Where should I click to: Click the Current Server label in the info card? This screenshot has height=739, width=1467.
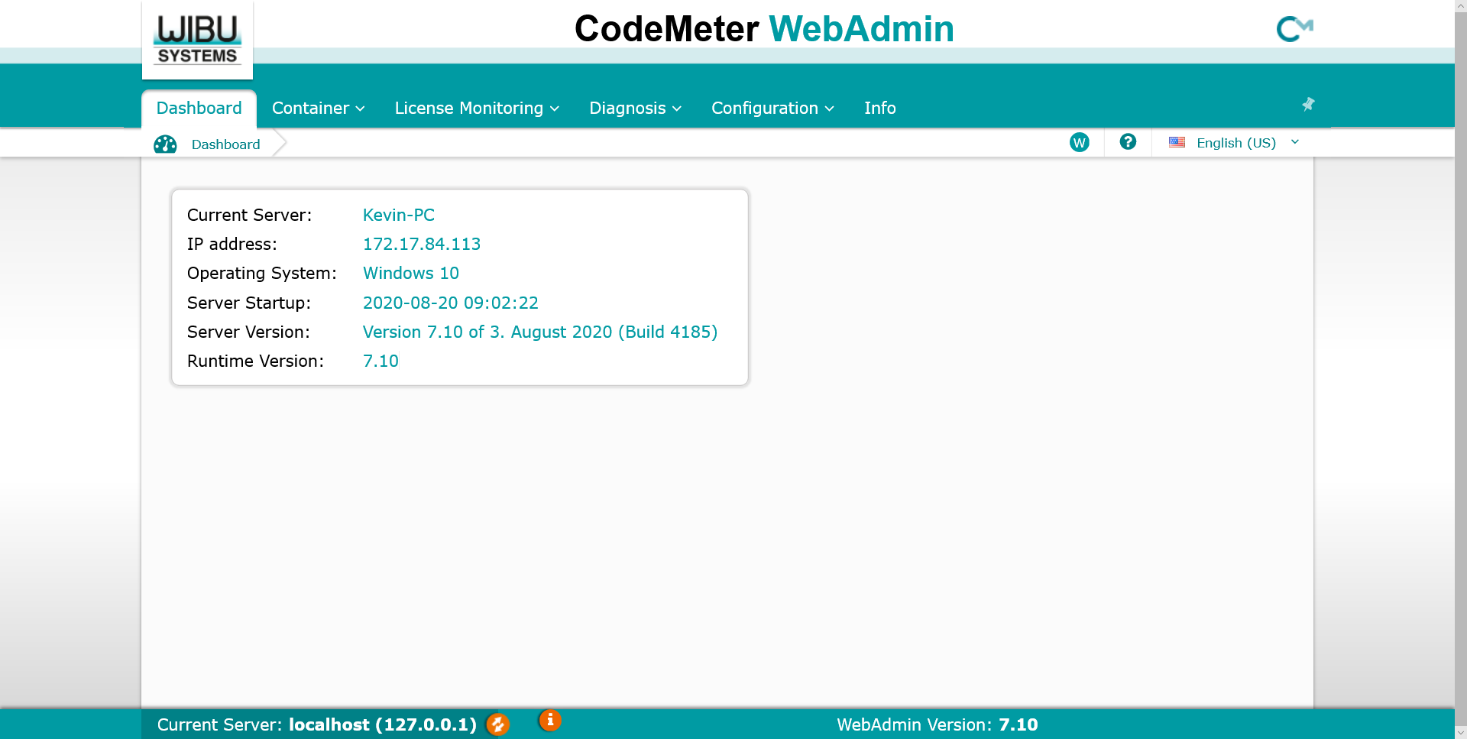[x=249, y=215]
